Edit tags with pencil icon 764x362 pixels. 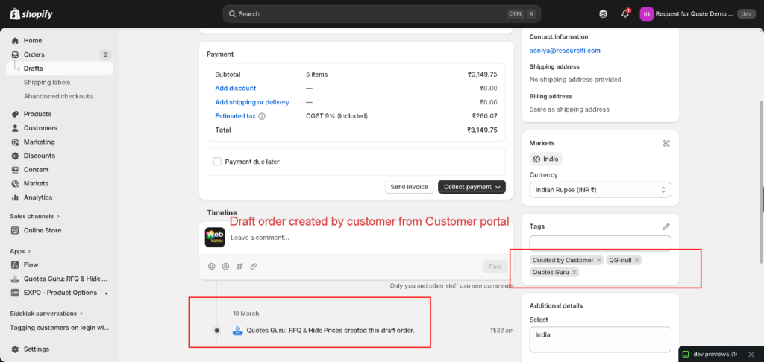click(666, 226)
